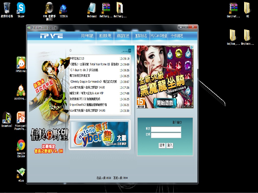Open the 322876 desktop icon
Screen dimensions: 258x193
[x=63, y=11]
